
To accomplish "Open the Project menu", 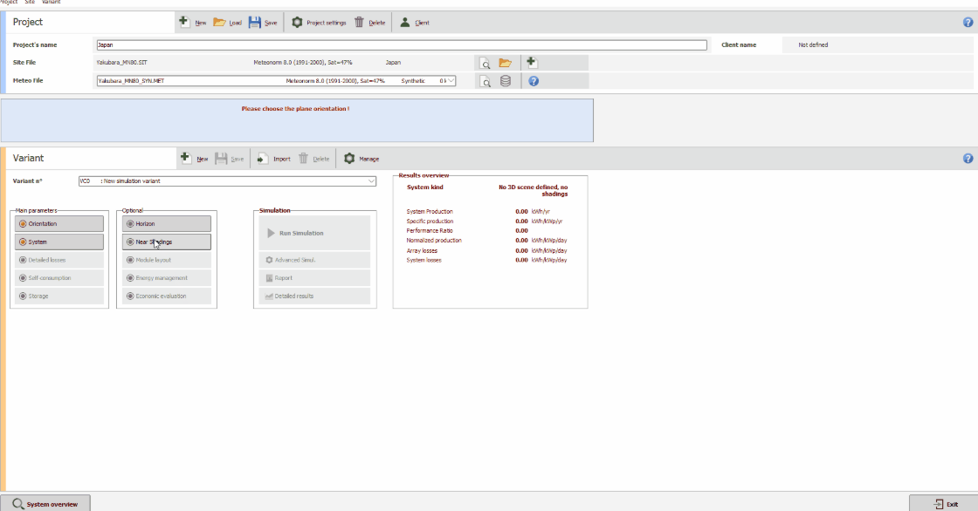I will pyautogui.click(x=9, y=3).
